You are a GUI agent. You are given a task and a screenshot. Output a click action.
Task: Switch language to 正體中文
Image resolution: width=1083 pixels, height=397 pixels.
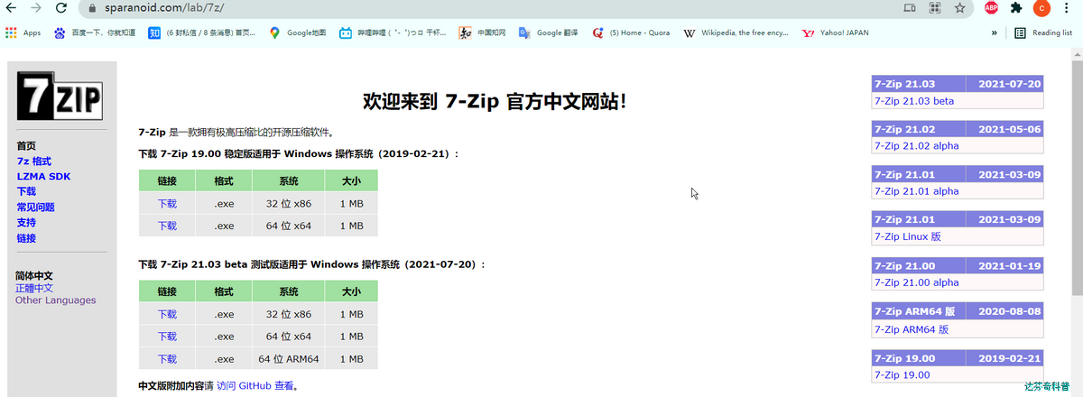click(x=34, y=288)
